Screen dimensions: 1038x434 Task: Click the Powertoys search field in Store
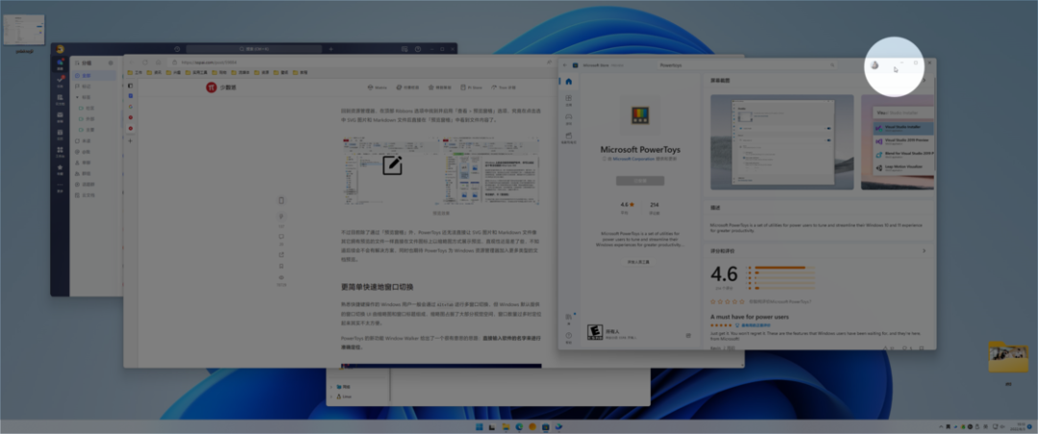click(748, 65)
